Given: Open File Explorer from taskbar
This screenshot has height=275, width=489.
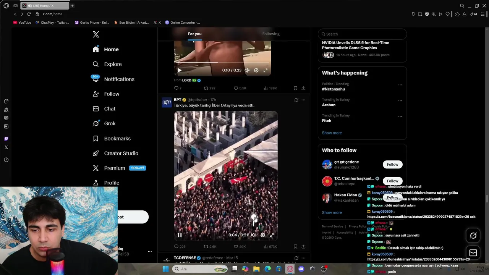Looking at the screenshot, I should (256, 269).
